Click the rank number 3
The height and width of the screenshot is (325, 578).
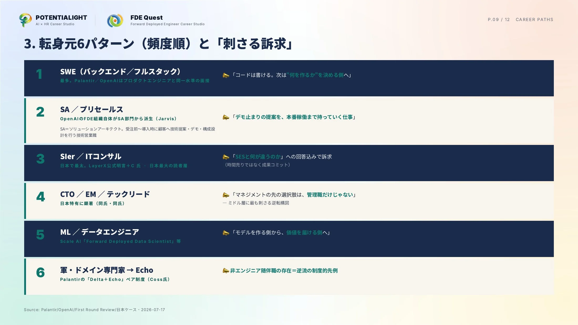(40, 159)
